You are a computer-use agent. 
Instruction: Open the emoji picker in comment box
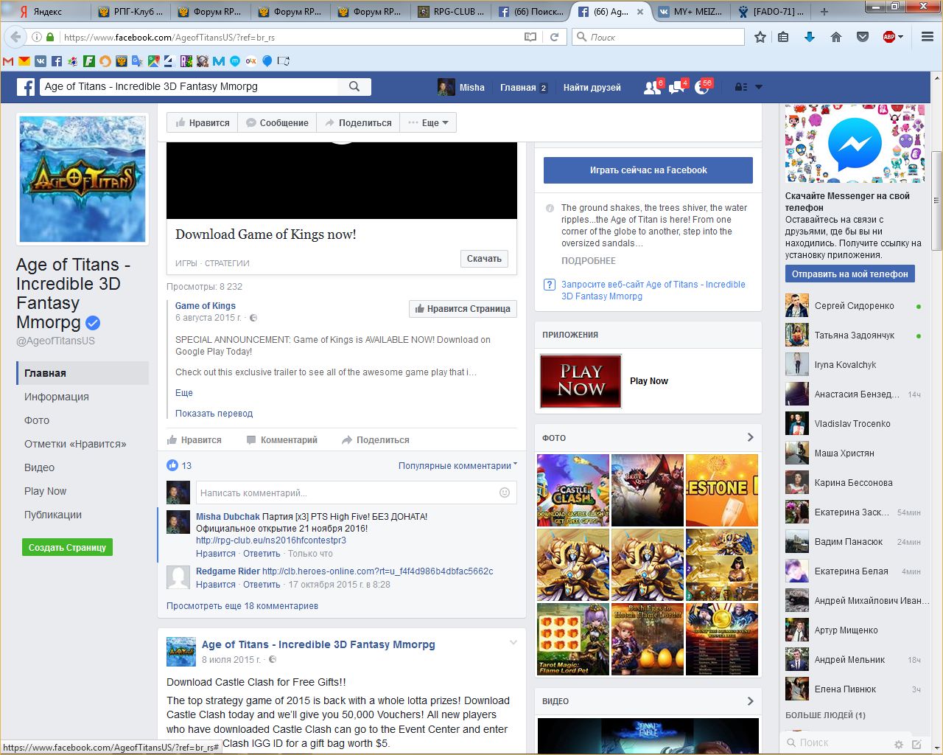pos(505,493)
